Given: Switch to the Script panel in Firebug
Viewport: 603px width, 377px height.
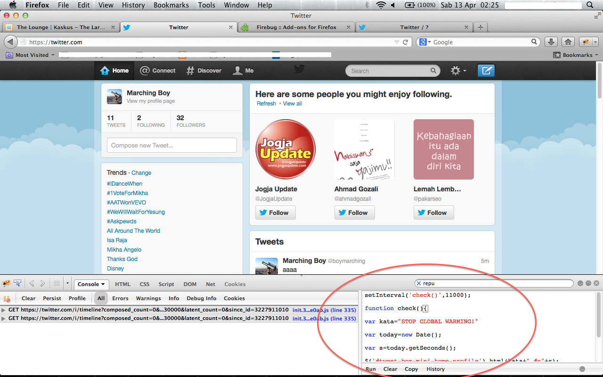Looking at the screenshot, I should (166, 284).
